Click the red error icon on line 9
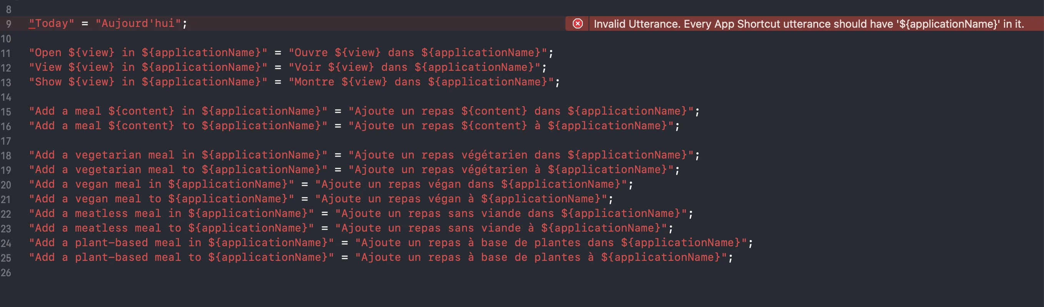 (x=577, y=24)
